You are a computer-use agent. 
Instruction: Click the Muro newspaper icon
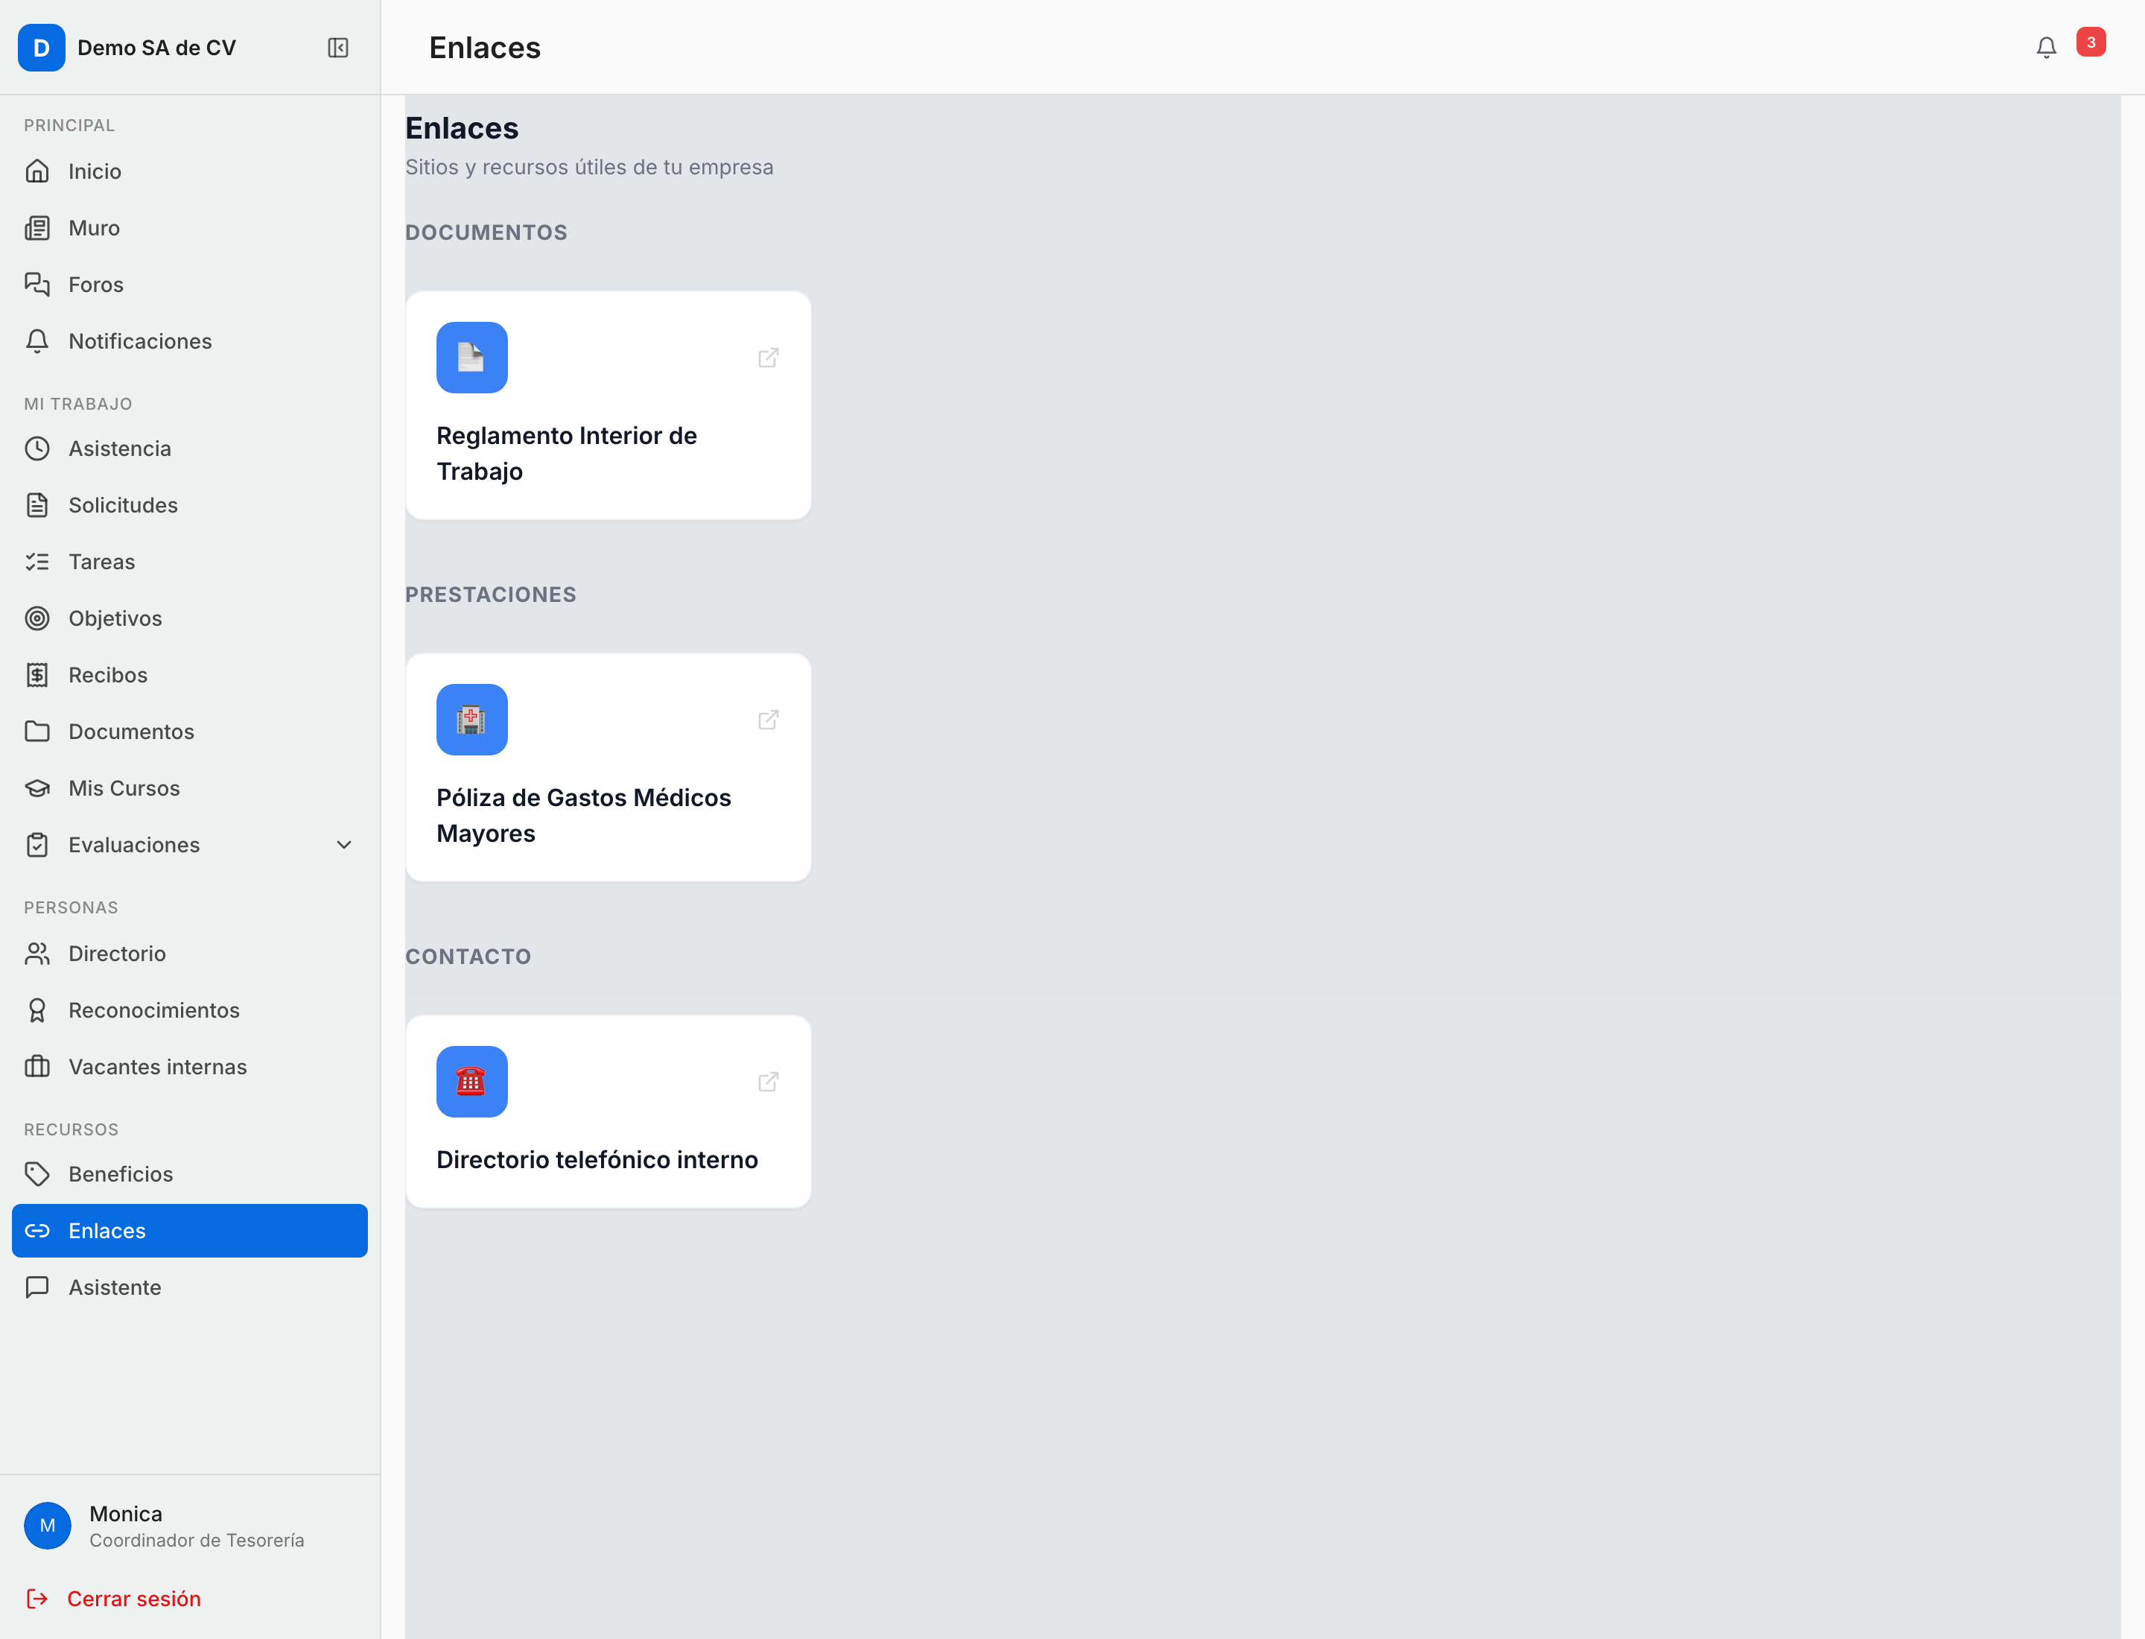(37, 228)
